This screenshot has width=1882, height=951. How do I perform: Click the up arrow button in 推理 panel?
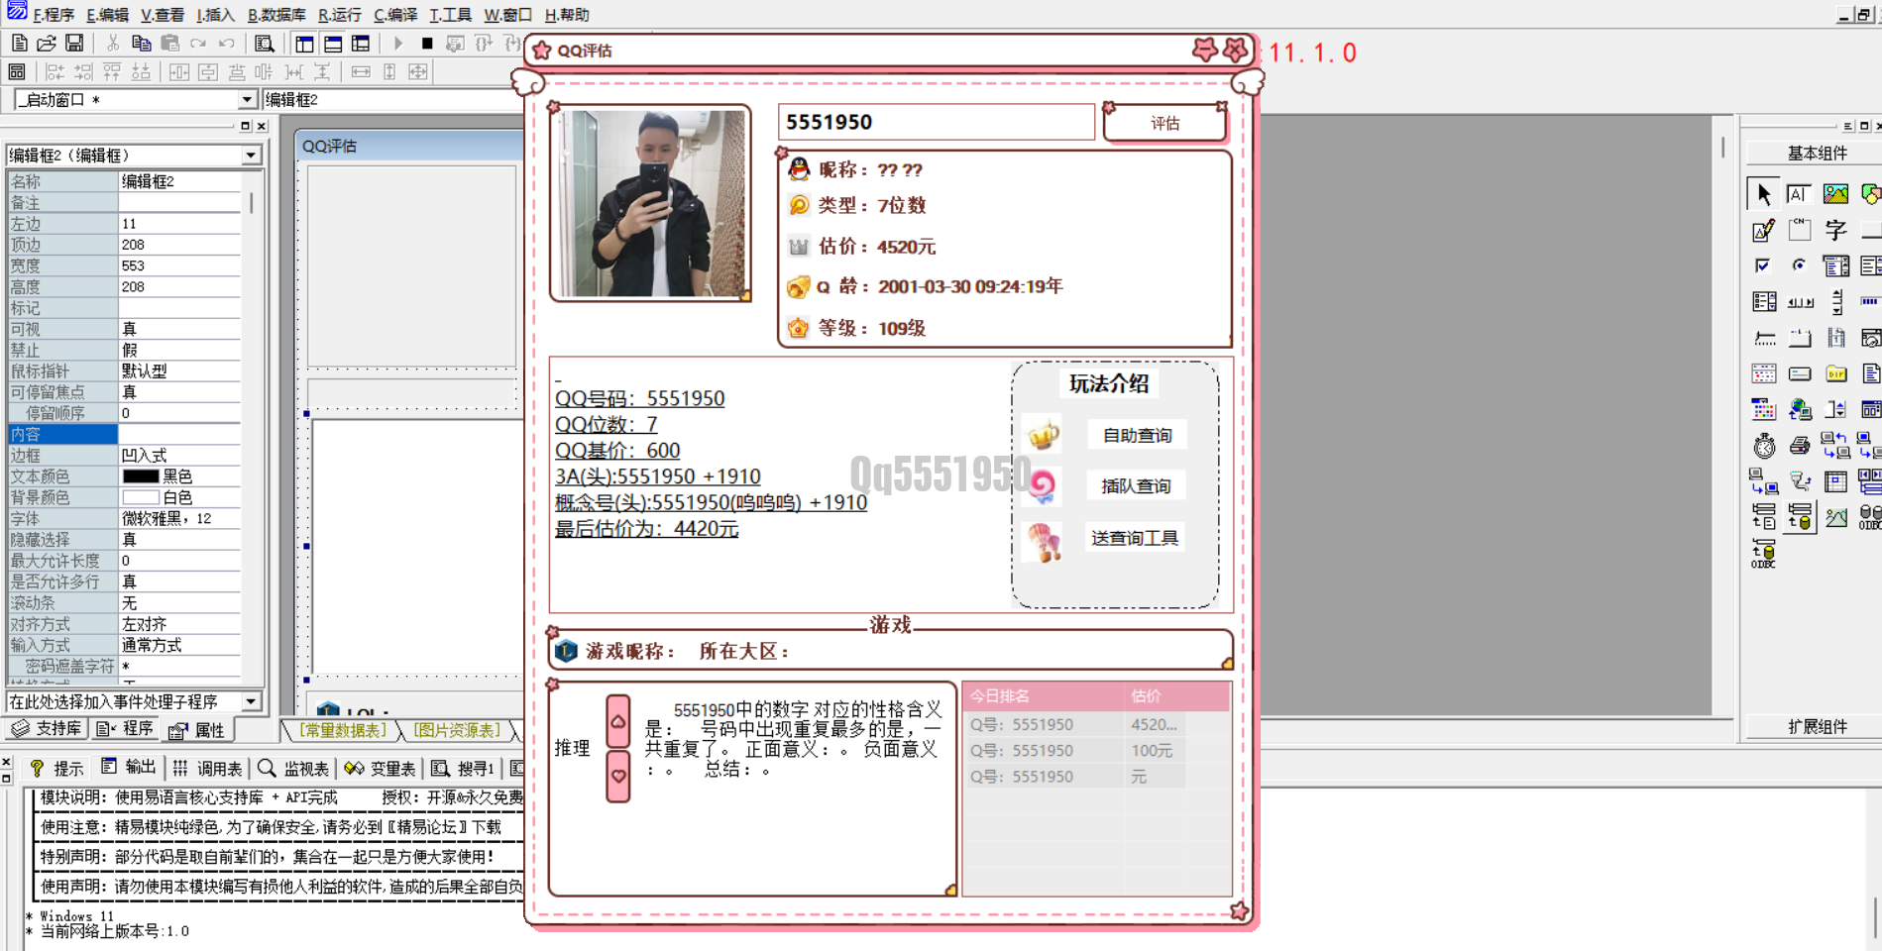(x=618, y=722)
